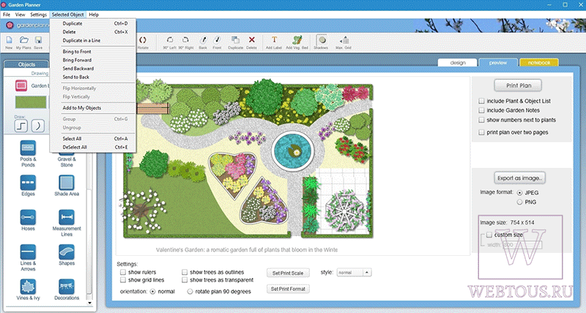Click the Max. Grid toolbar icon
This screenshot has width=586, height=313.
[x=344, y=40]
